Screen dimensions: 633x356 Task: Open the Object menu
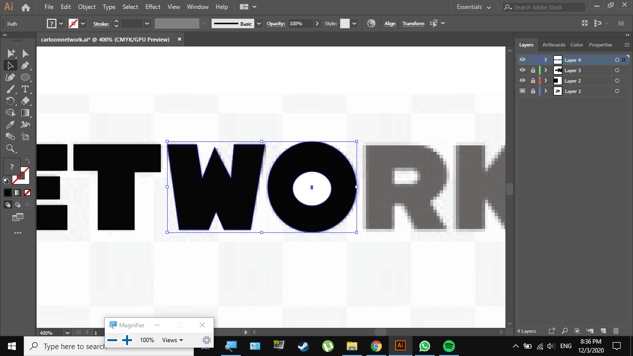[x=87, y=7]
